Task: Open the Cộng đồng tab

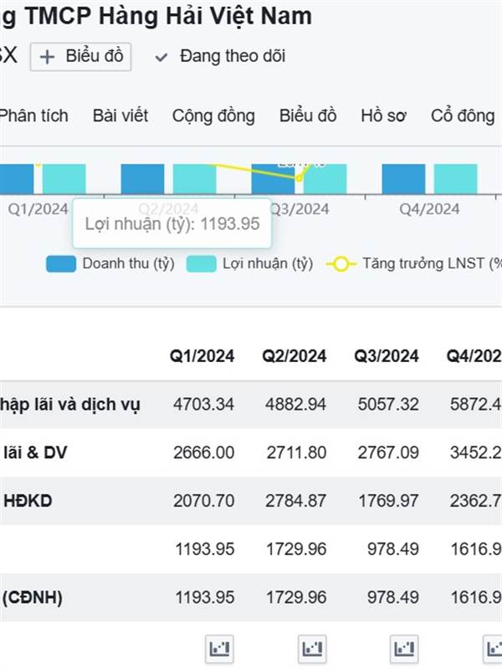Action: (213, 116)
